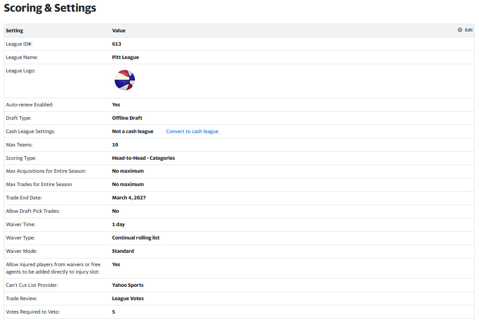Image resolution: width=479 pixels, height=320 pixels.
Task: Click Not a cash league text
Action: [133, 131]
